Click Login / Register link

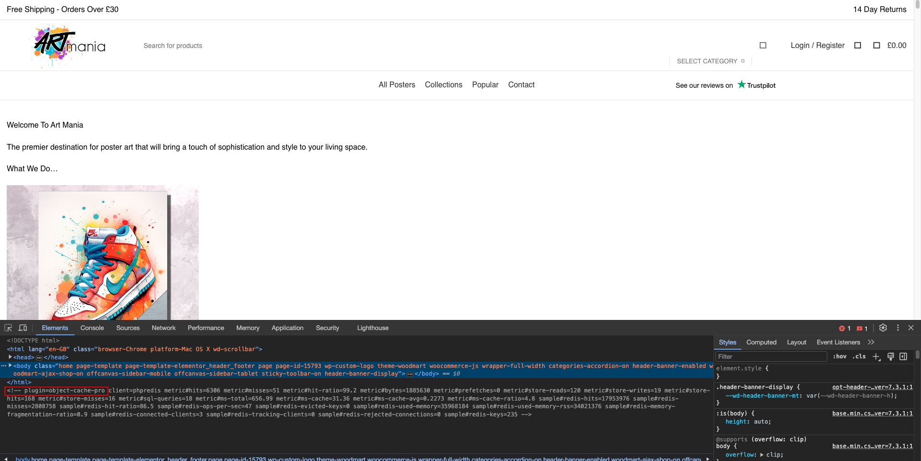[817, 46]
